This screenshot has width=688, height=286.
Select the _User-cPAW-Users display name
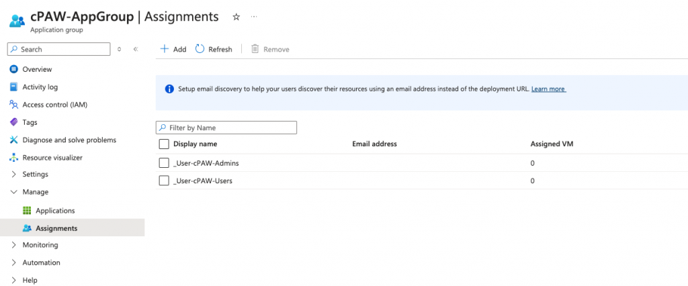pyautogui.click(x=203, y=181)
